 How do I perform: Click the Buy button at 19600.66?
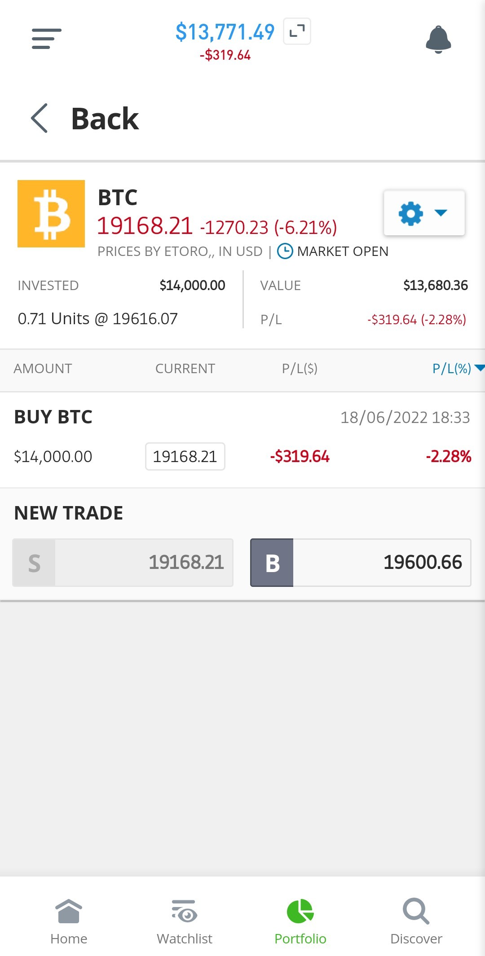coord(361,563)
